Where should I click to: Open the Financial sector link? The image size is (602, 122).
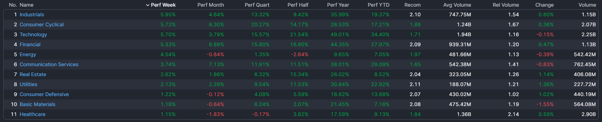coord(30,45)
